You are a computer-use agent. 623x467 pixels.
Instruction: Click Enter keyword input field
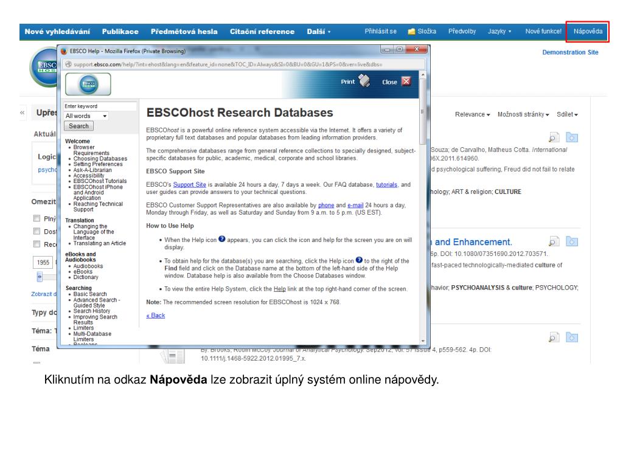tap(100, 106)
